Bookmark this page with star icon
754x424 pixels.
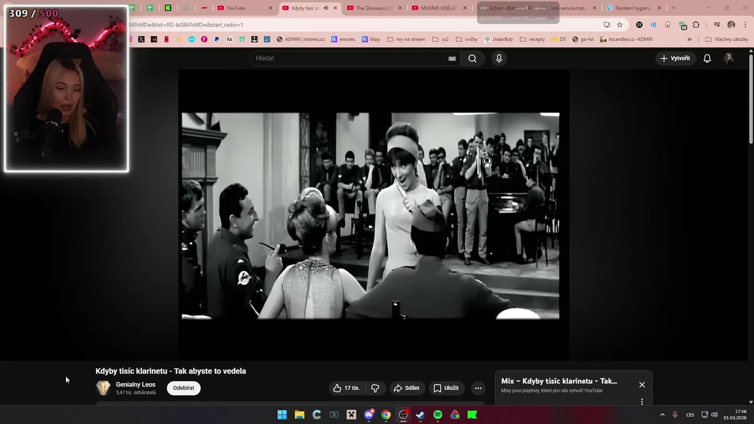click(x=620, y=25)
